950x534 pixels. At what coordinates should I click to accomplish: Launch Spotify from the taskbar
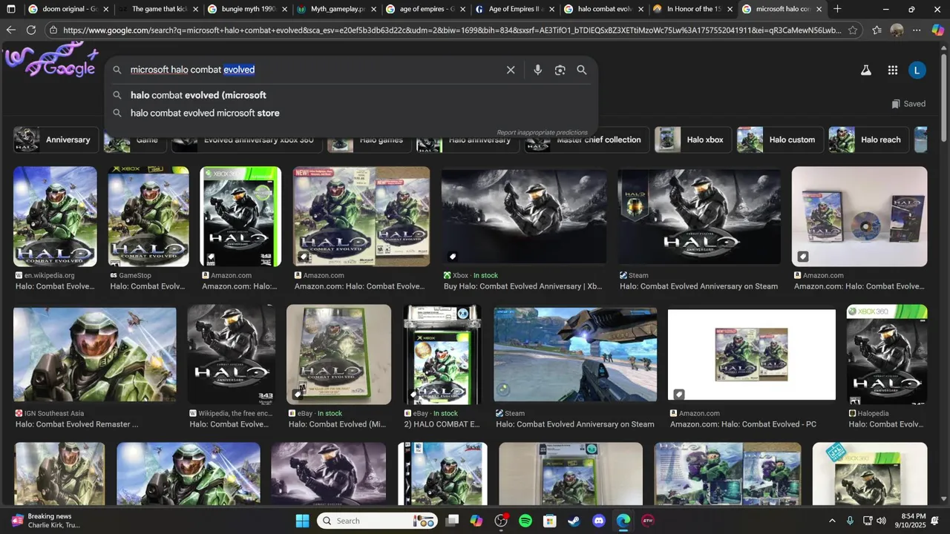point(525,521)
